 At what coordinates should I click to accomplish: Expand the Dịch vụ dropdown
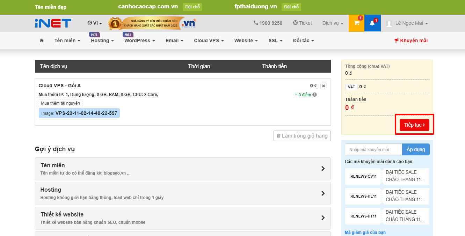[x=333, y=23]
